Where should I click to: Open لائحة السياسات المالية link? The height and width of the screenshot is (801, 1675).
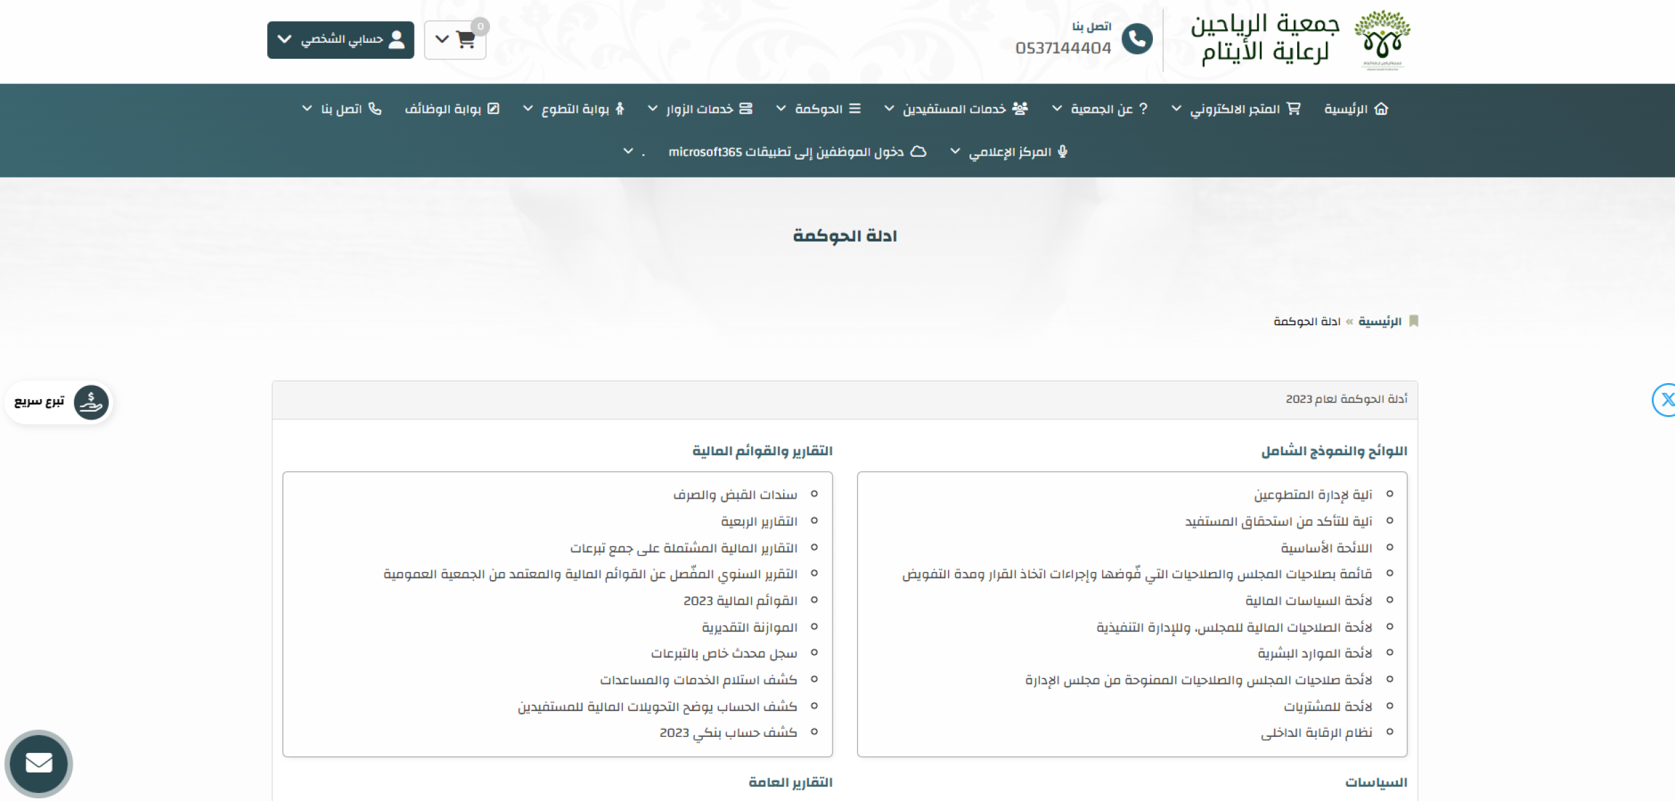(1308, 601)
